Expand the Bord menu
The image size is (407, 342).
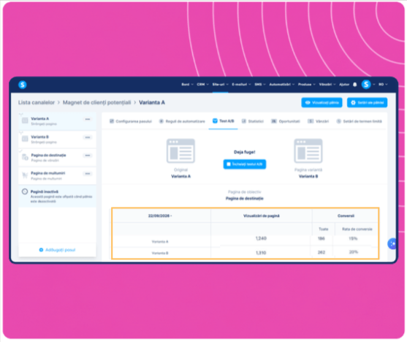pyautogui.click(x=187, y=84)
